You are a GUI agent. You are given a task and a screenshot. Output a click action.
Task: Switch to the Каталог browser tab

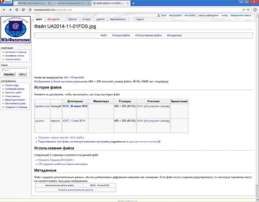72,3
